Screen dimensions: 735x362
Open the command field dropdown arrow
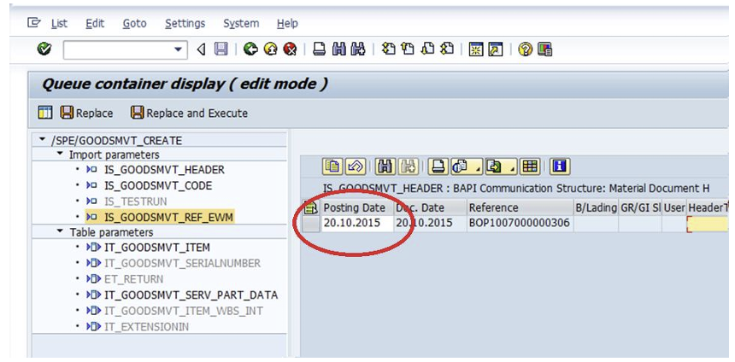(x=178, y=50)
